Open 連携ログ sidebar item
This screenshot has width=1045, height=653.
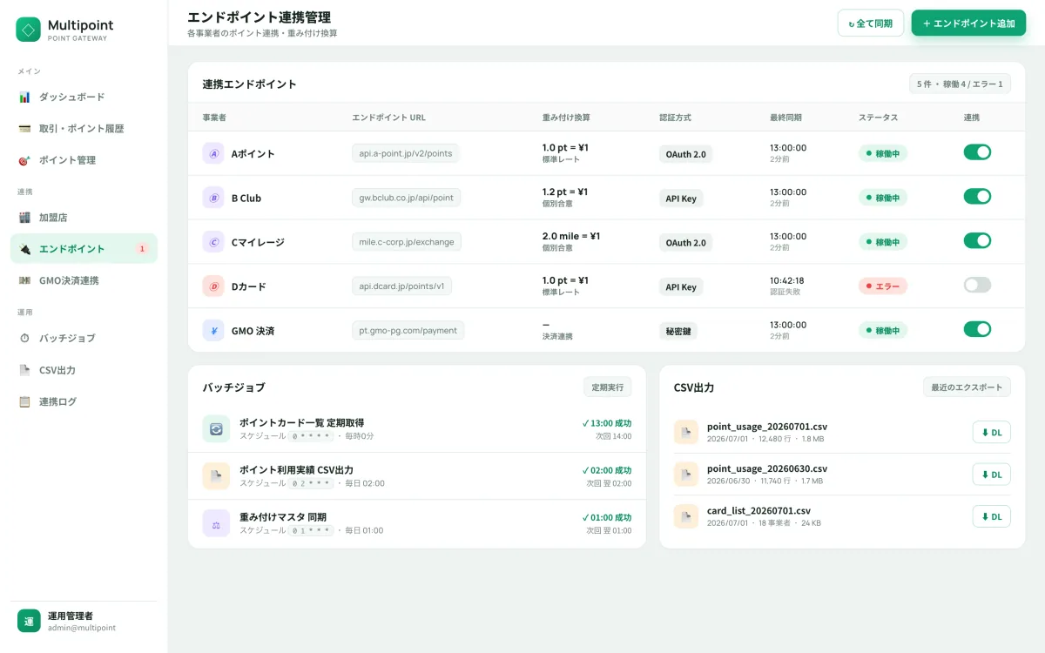pos(84,401)
